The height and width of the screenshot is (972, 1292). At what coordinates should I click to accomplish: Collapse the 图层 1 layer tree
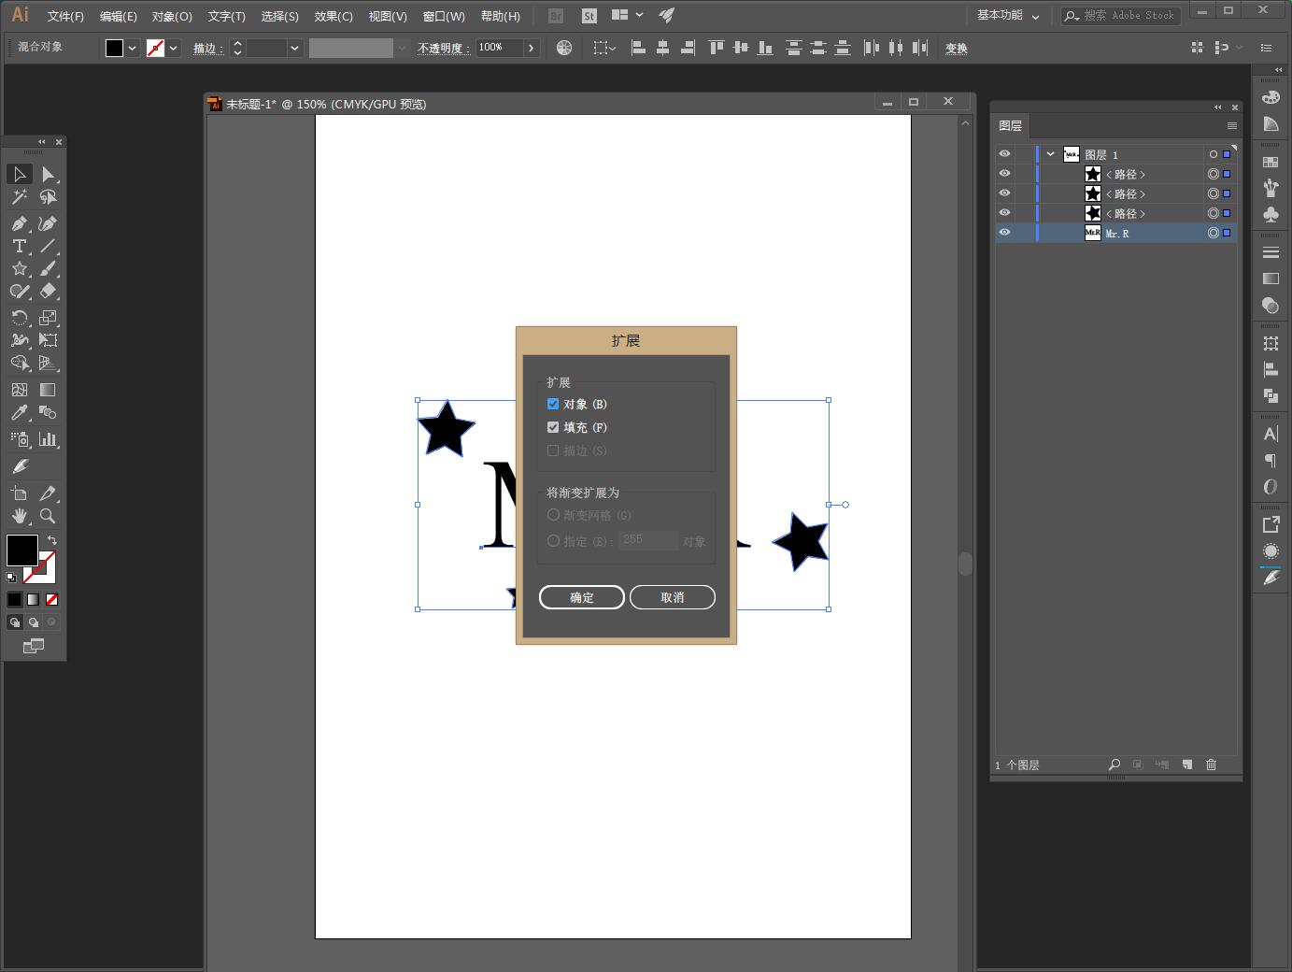coord(1050,154)
